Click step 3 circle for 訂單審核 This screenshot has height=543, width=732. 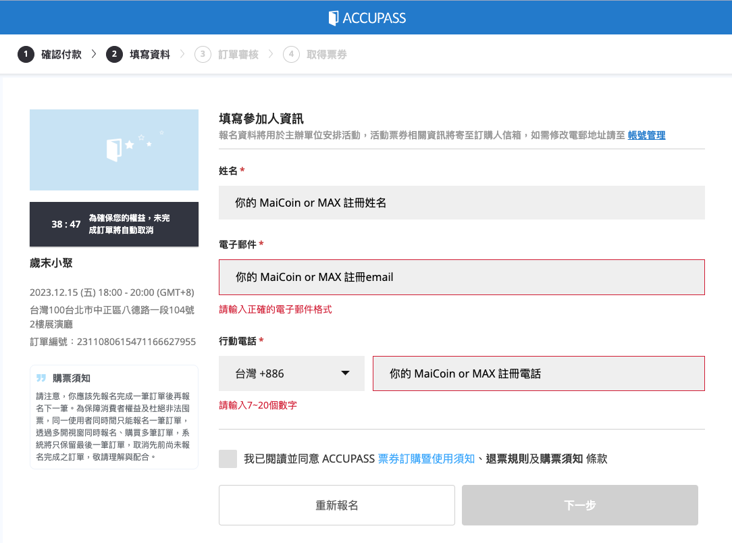point(203,55)
